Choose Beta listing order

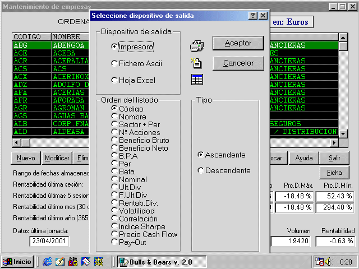pyautogui.click(x=123, y=171)
